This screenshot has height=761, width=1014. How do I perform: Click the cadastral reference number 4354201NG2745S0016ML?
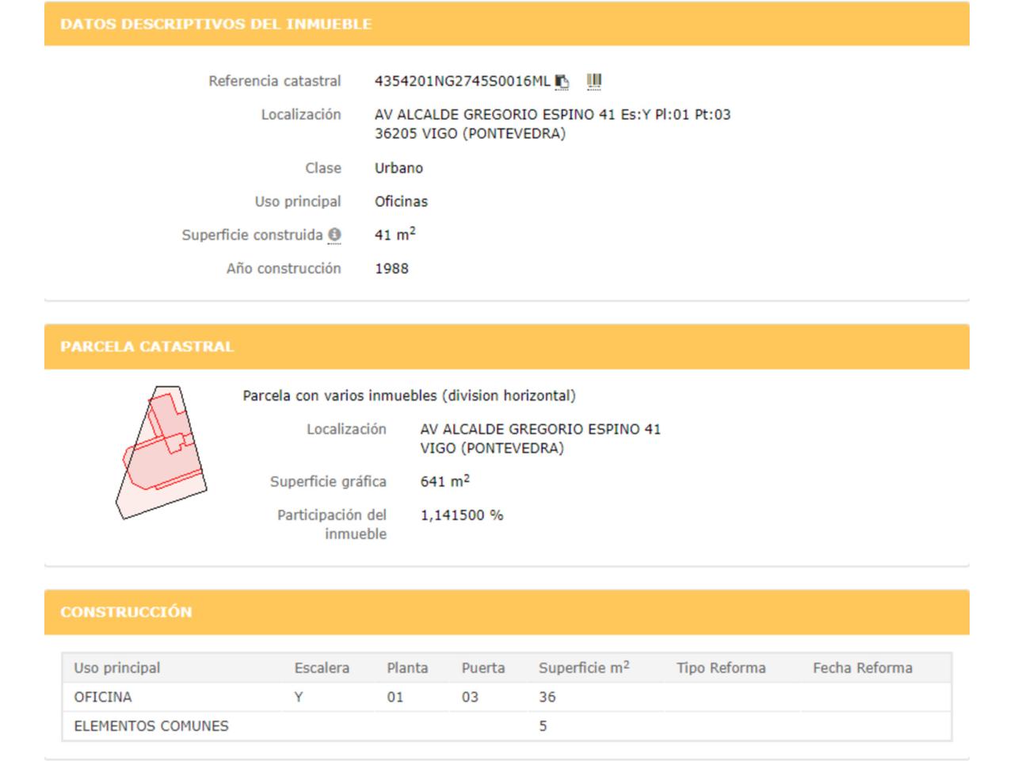point(462,81)
